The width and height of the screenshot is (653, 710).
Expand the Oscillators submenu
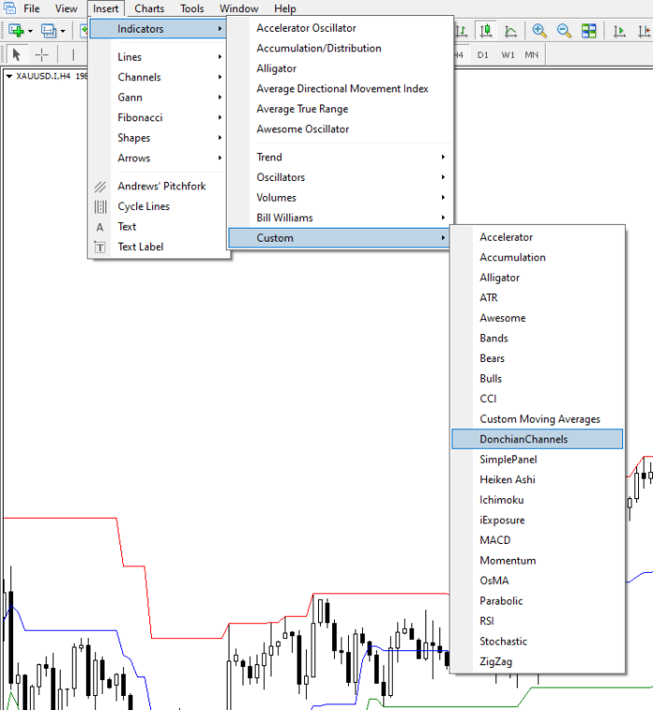coord(340,177)
